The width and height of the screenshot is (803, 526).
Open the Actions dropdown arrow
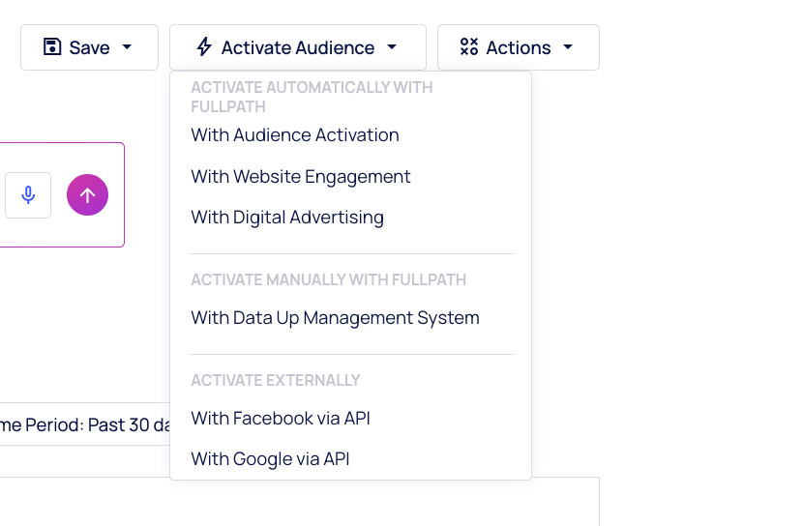click(x=568, y=47)
